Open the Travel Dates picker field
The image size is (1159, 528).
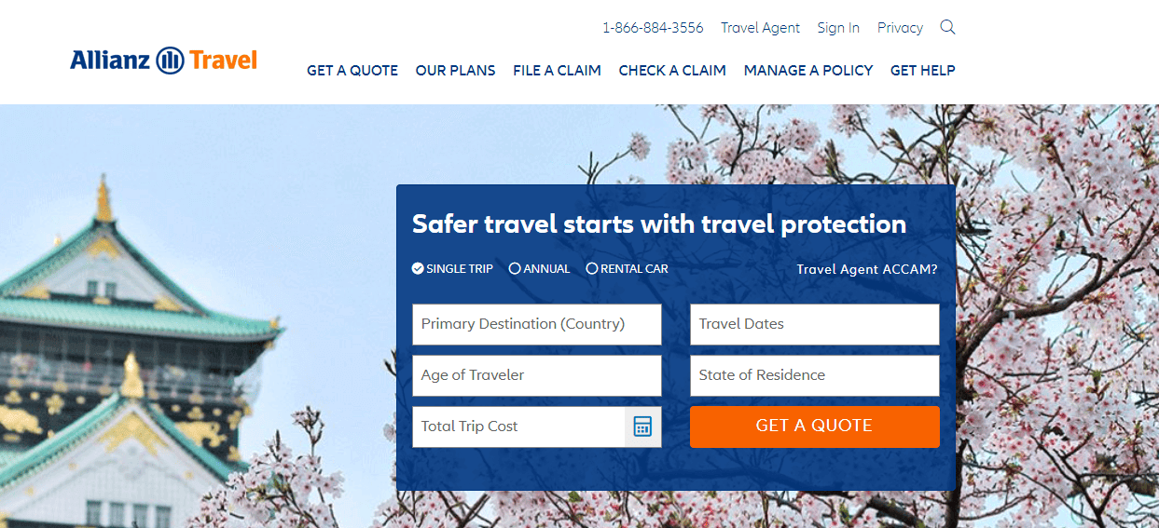click(815, 324)
